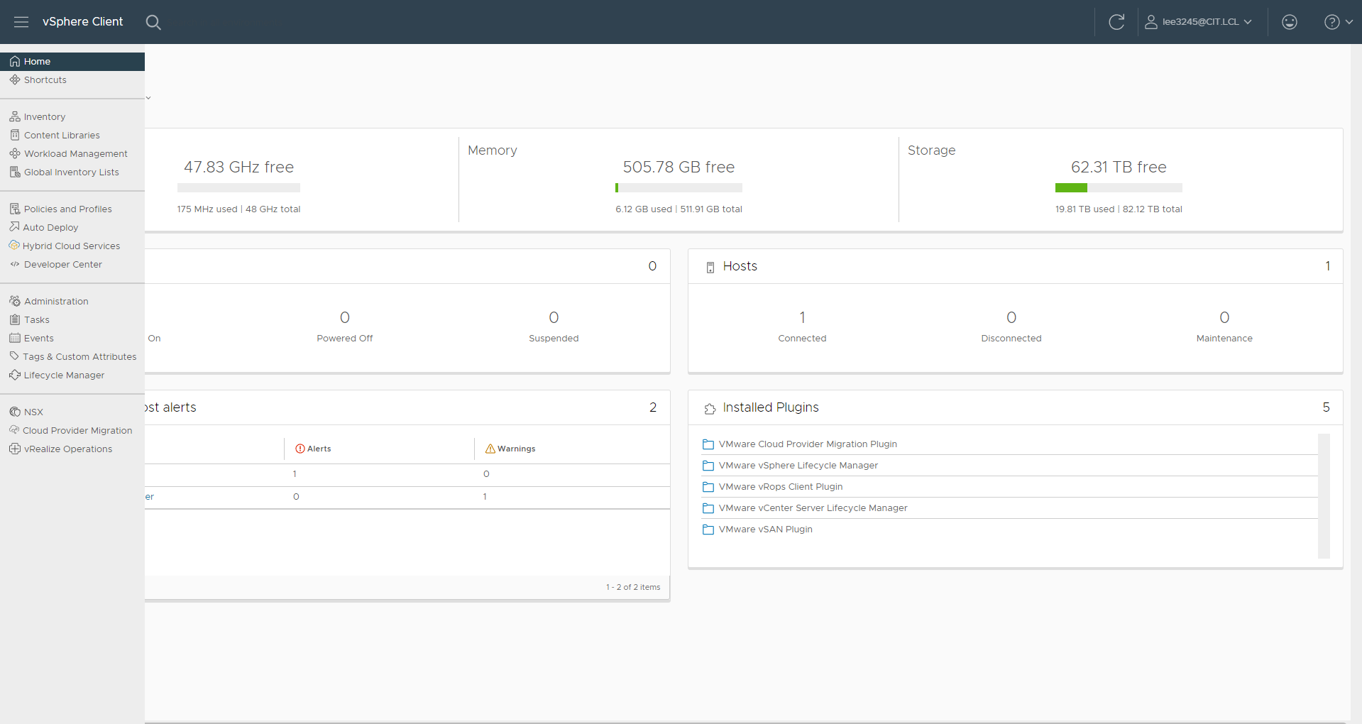The width and height of the screenshot is (1362, 724).
Task: Click the Storage usage bar
Action: coord(1119,188)
